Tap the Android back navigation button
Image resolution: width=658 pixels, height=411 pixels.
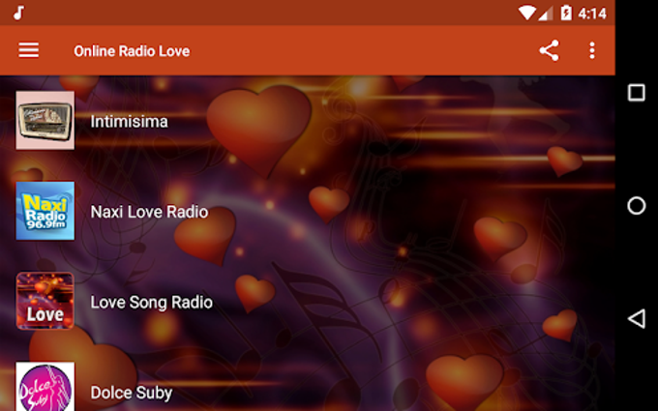point(636,319)
